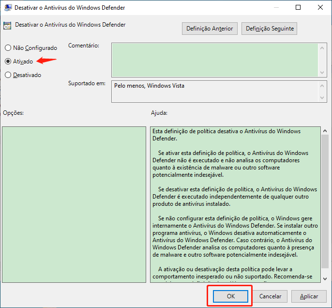Click the Opções label

pyautogui.click(x=13, y=113)
